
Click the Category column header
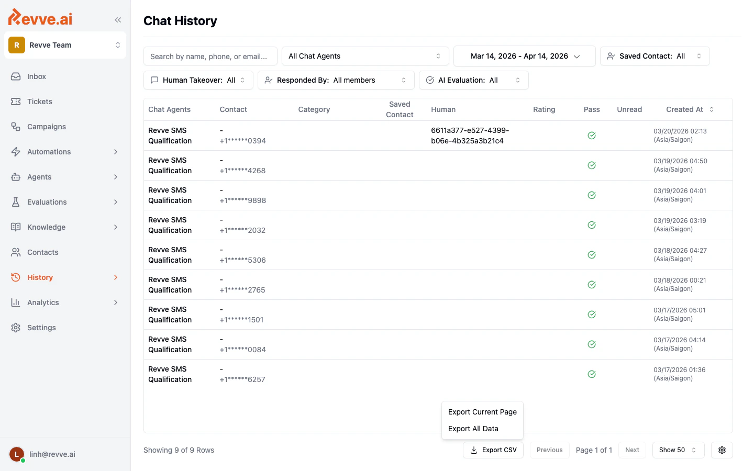coord(314,109)
